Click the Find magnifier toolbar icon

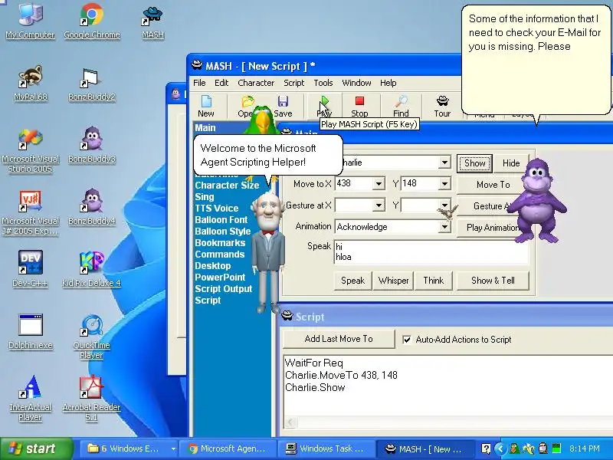pyautogui.click(x=401, y=106)
